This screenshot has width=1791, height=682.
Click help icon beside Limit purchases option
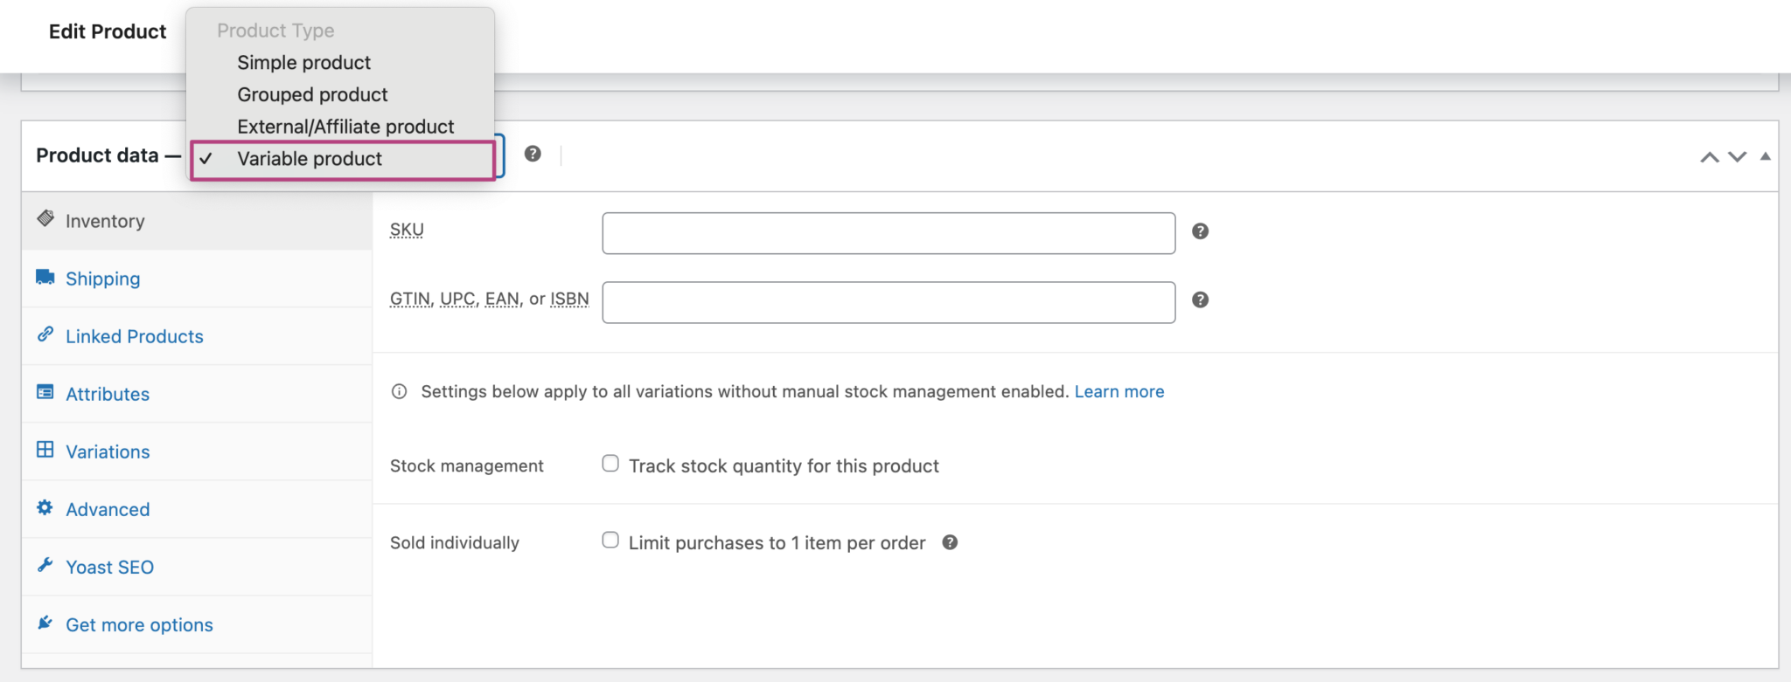click(950, 542)
